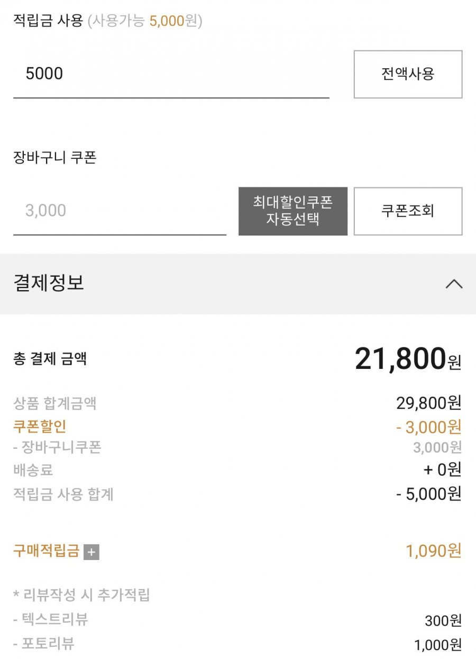Collapse the 결제정보 section chevron
The image size is (476, 659).
(453, 284)
